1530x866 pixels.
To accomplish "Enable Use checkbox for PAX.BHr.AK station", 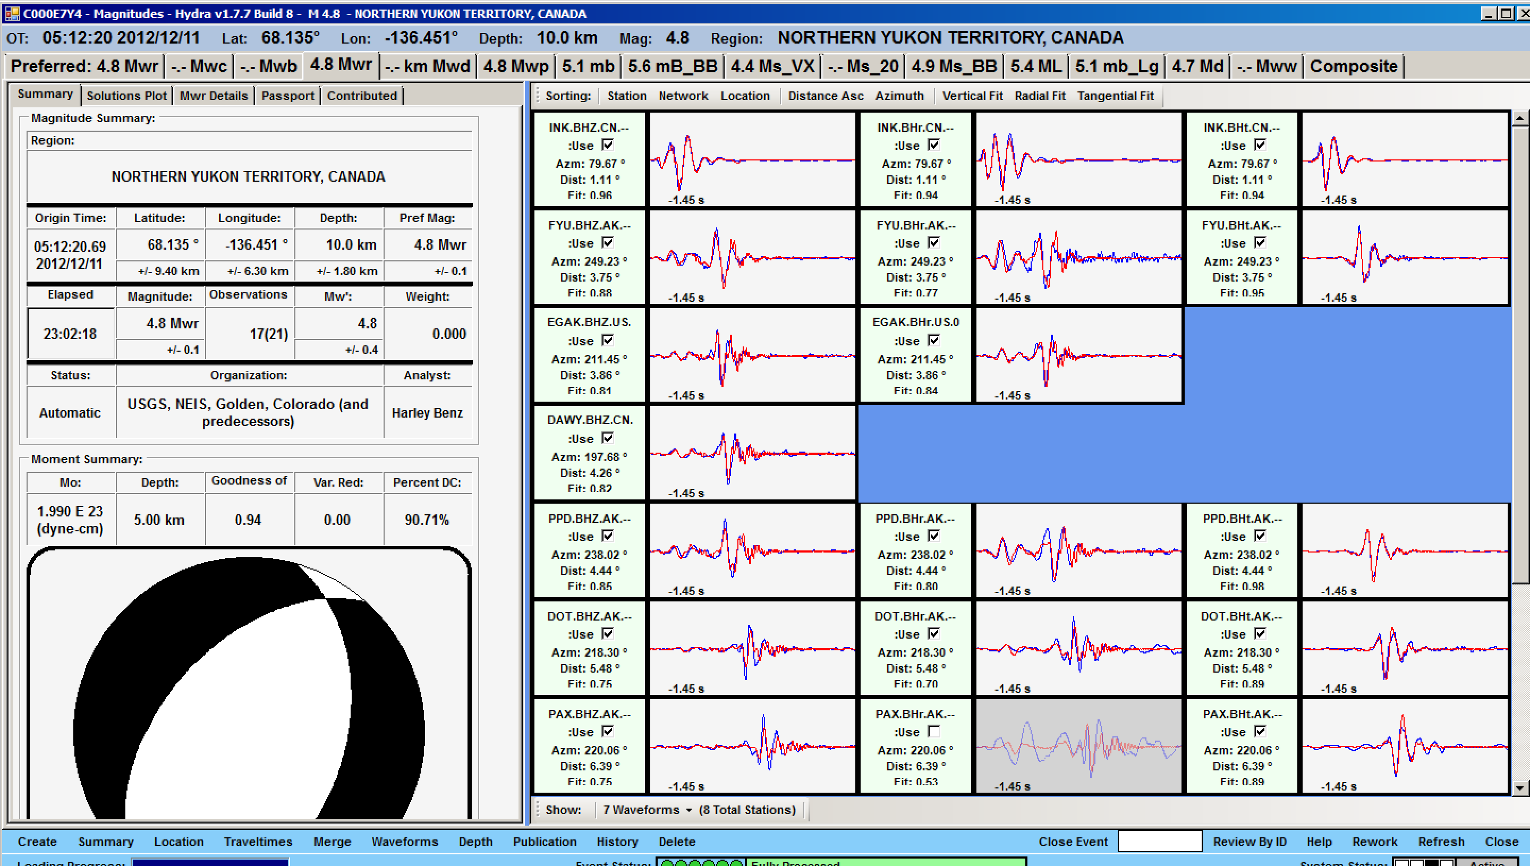I will (933, 731).
